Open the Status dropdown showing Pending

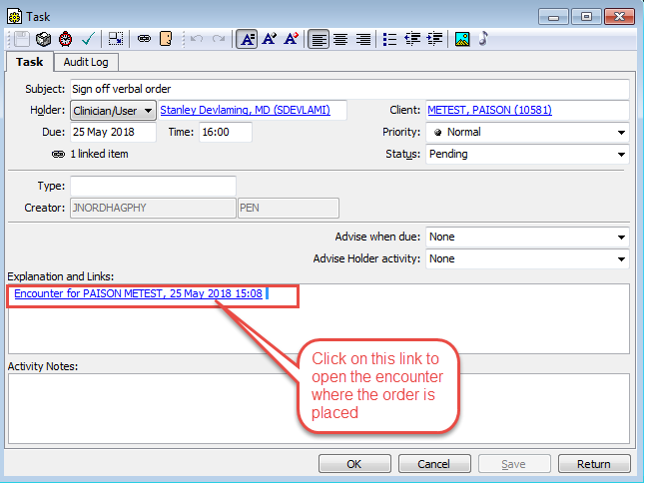click(x=620, y=154)
